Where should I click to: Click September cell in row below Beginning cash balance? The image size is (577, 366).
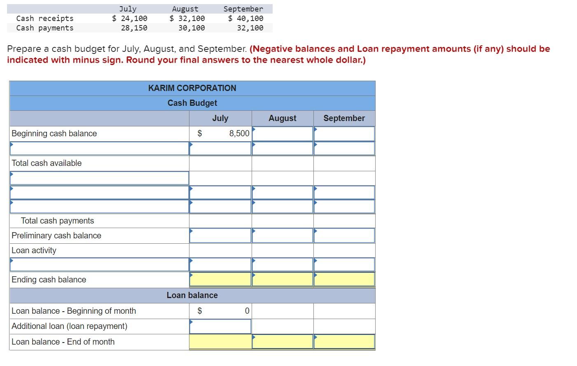(x=344, y=148)
